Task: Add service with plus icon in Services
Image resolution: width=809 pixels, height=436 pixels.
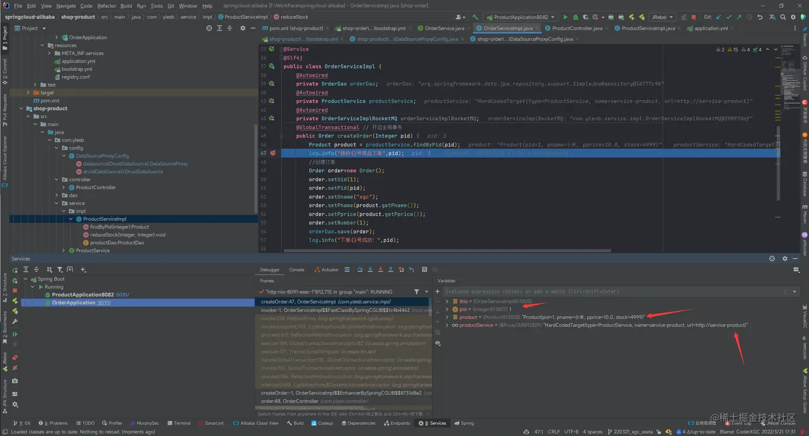Action: pos(83,270)
